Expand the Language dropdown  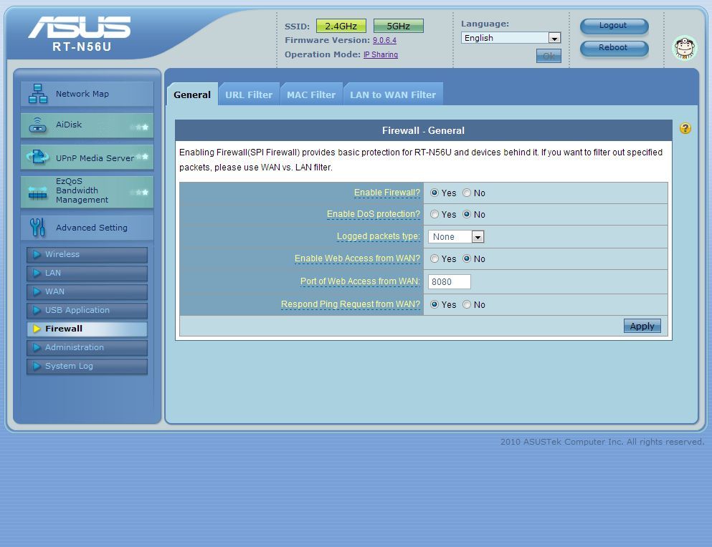[511, 38]
